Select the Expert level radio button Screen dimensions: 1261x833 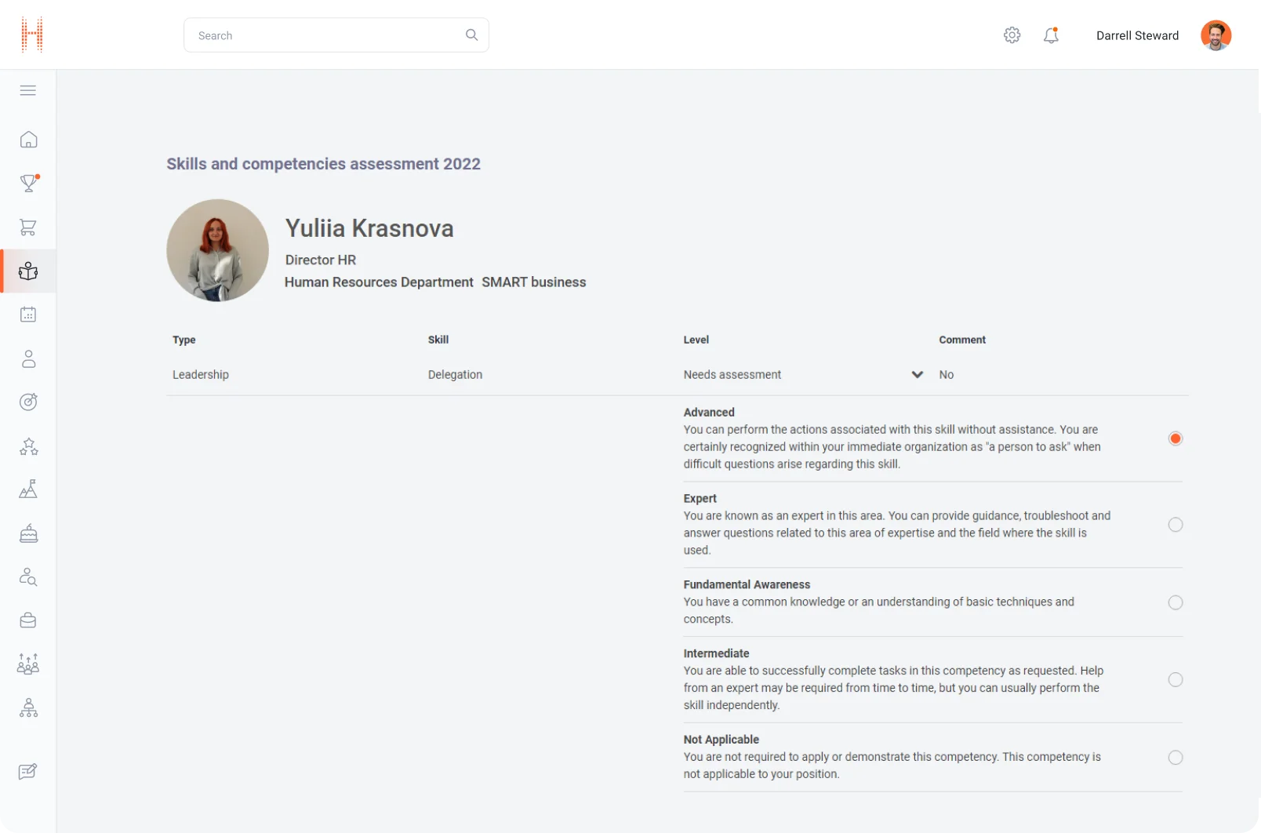[1175, 525]
